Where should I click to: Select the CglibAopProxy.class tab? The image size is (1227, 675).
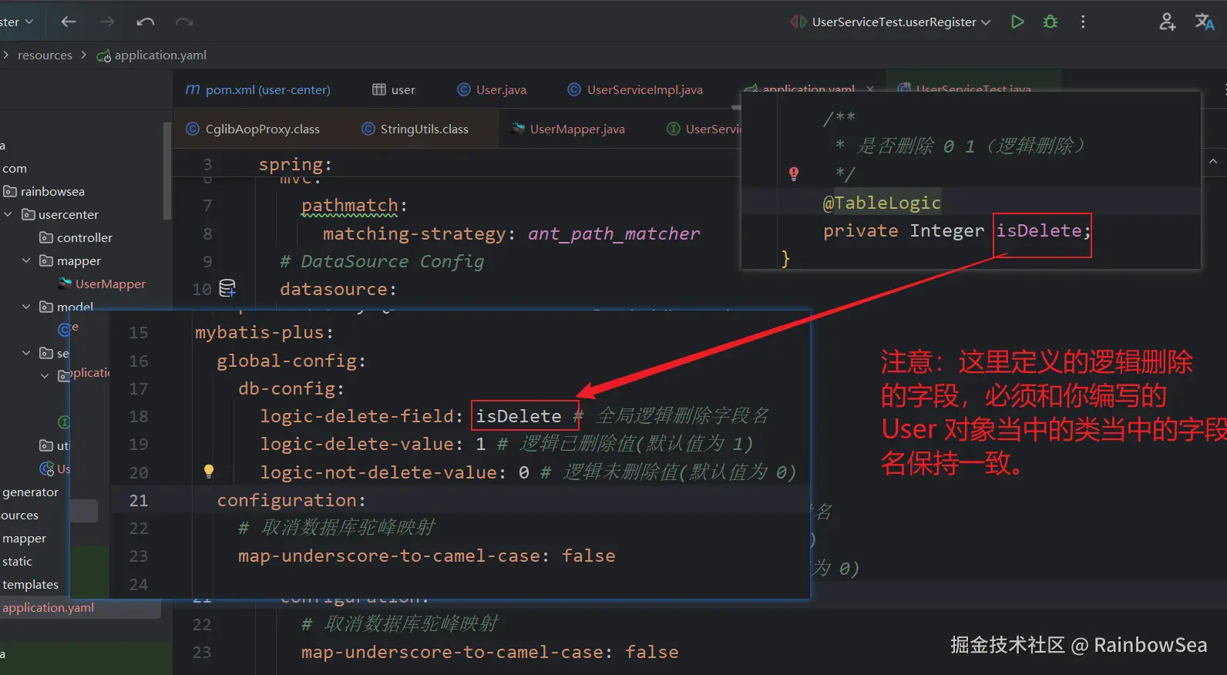[x=254, y=129]
